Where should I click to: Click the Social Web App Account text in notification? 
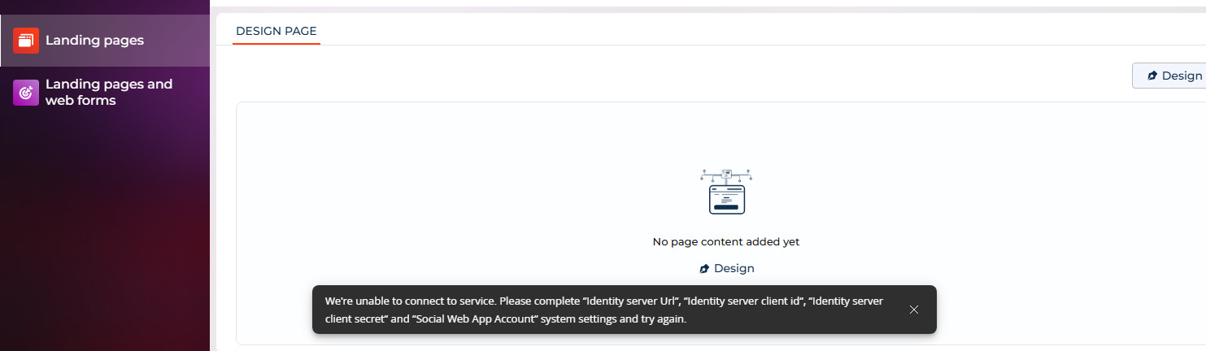pos(477,319)
